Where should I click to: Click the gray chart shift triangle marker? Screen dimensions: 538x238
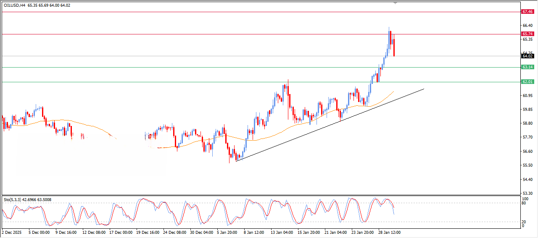pyautogui.click(x=395, y=3)
